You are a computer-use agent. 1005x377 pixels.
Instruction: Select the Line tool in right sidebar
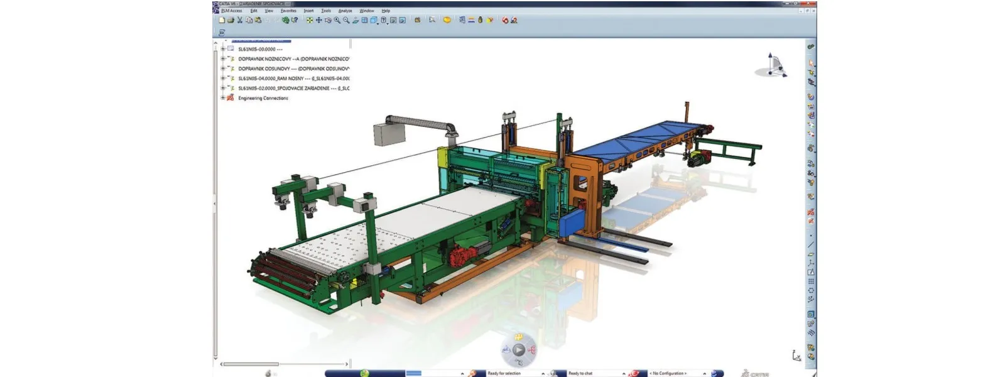(x=811, y=244)
